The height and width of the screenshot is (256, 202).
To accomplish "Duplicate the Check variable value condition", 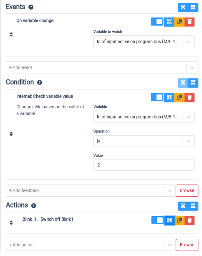I will (x=179, y=97).
